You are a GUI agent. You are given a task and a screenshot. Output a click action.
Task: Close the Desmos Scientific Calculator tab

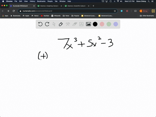[x=89, y=6]
